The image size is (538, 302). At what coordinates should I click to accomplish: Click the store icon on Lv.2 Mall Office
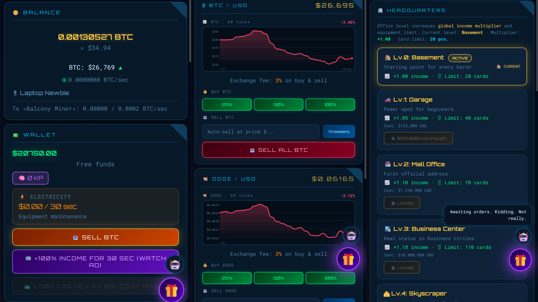coord(388,164)
